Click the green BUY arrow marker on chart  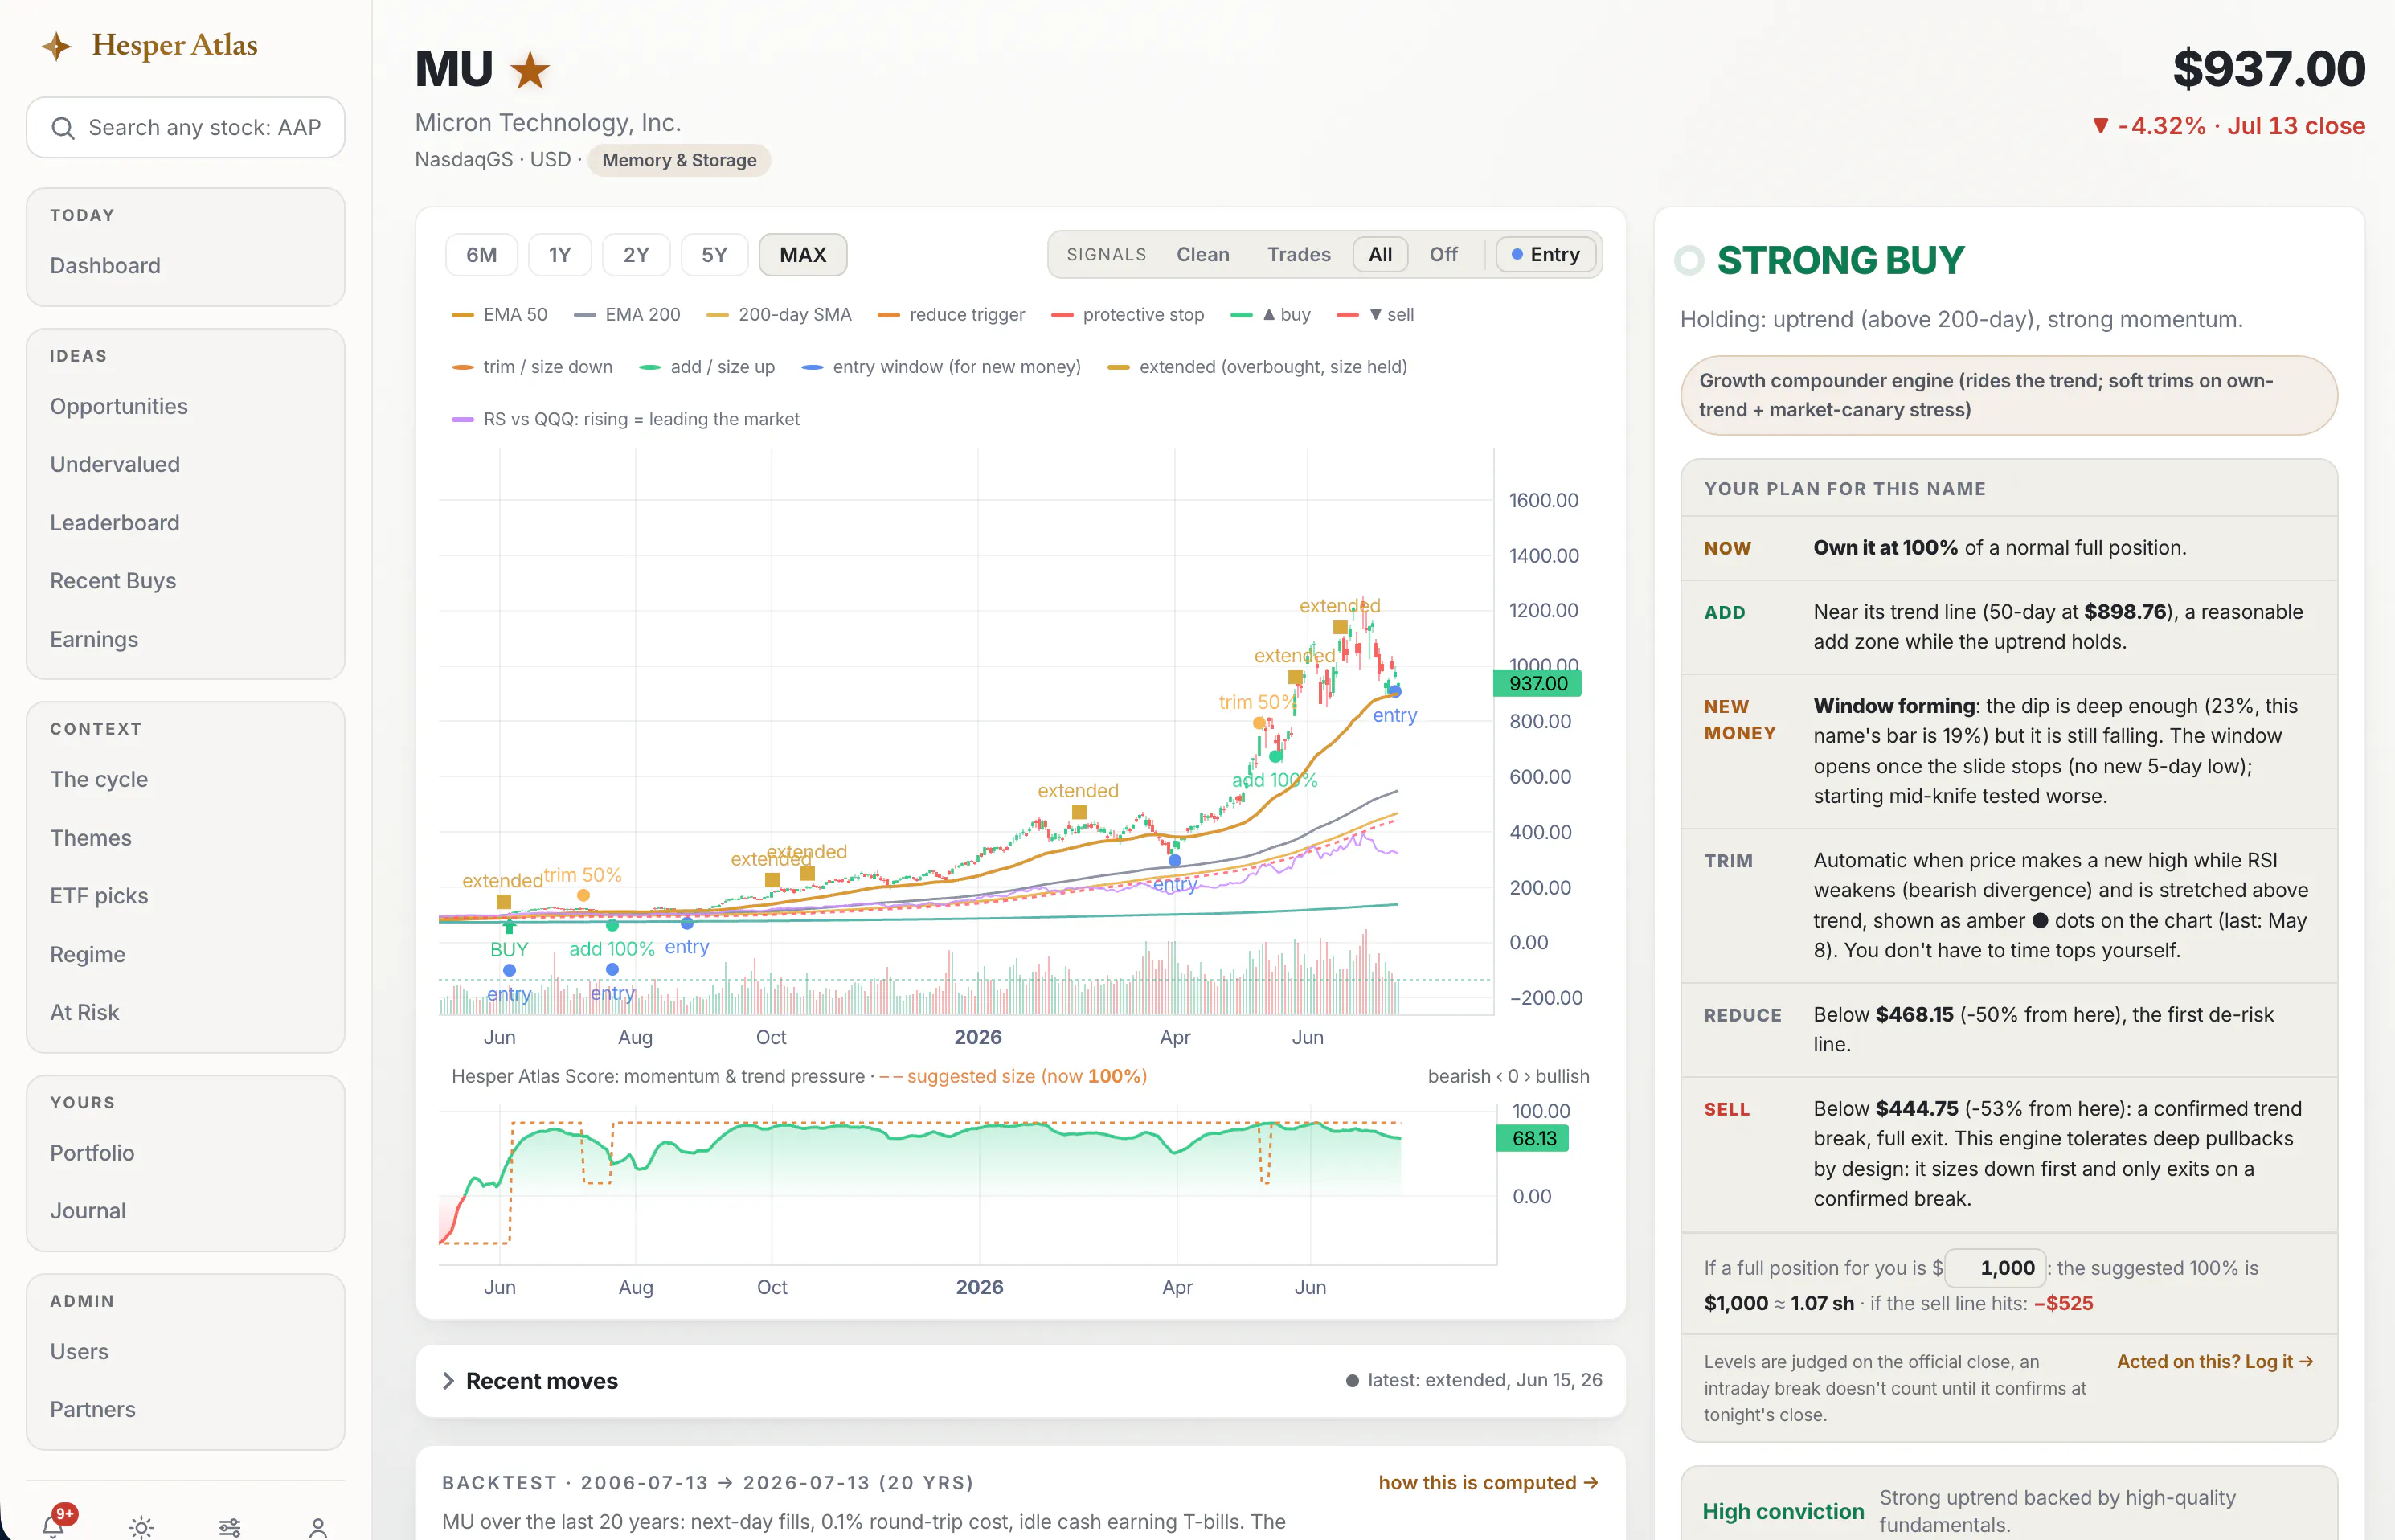click(x=509, y=927)
